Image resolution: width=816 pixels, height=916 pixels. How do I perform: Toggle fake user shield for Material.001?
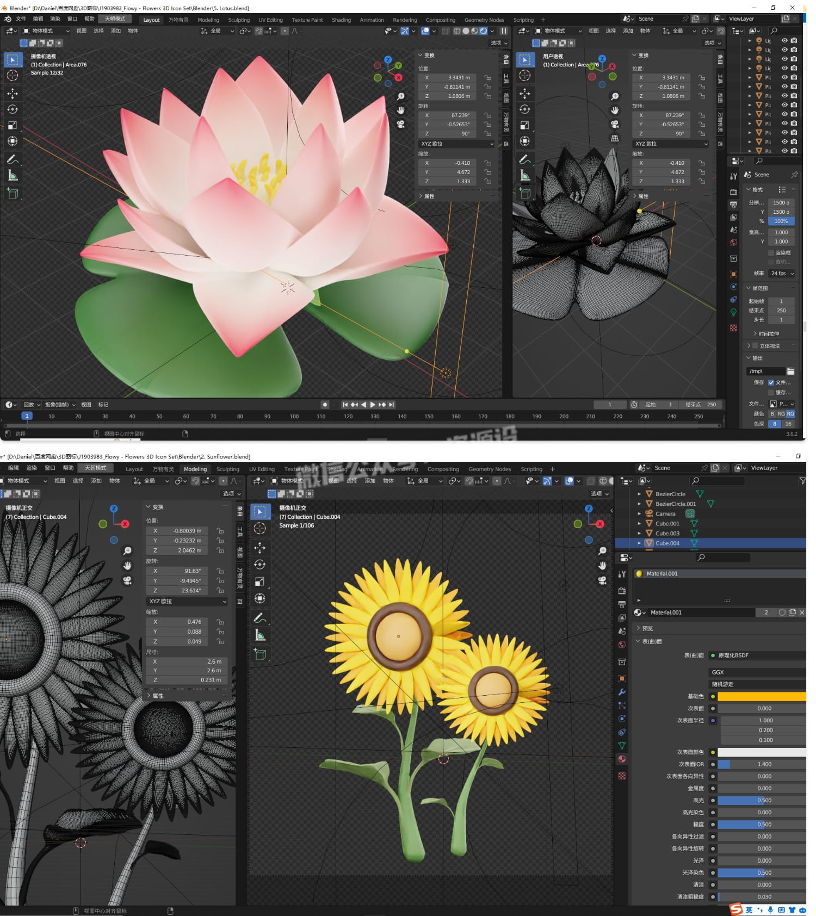pyautogui.click(x=782, y=612)
